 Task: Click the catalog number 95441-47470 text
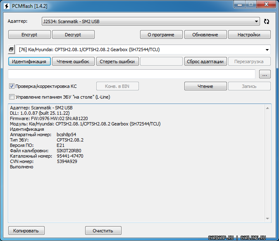(70, 156)
